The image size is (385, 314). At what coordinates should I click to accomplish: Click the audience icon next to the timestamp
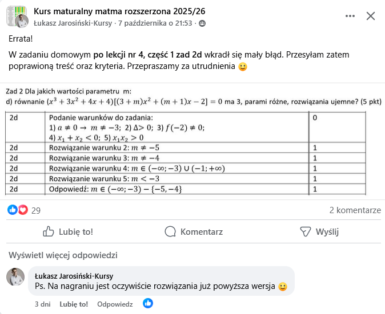[202, 23]
